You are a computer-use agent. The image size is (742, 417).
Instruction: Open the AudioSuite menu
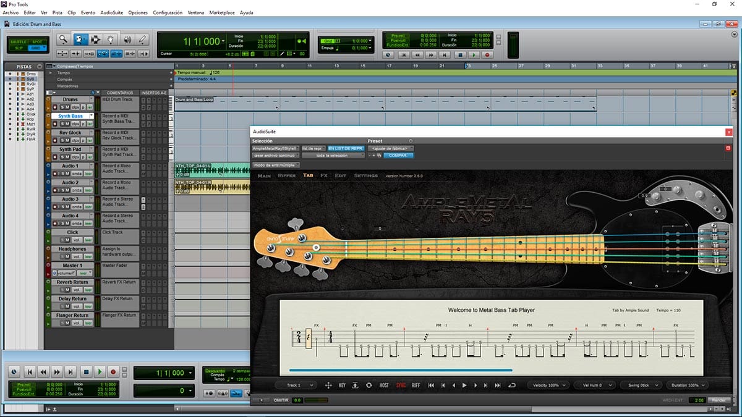111,12
